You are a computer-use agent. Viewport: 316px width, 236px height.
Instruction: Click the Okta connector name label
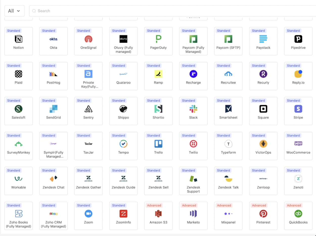click(54, 48)
